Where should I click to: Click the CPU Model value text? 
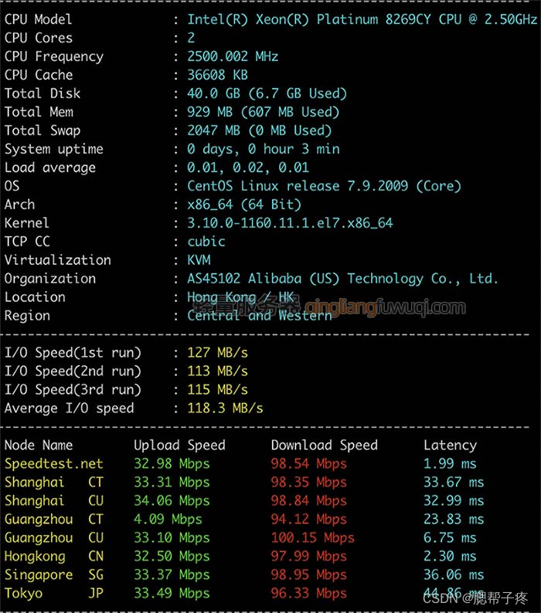pos(362,19)
